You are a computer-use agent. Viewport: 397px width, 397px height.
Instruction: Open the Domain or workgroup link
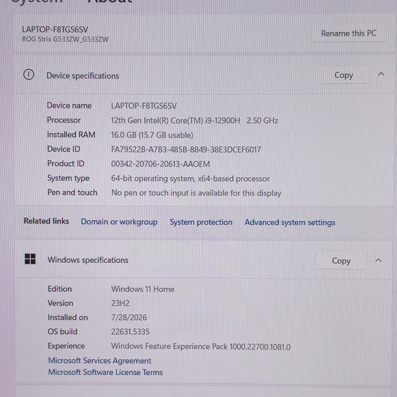coord(119,222)
